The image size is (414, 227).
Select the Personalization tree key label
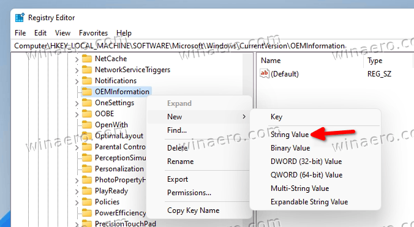pos(119,169)
